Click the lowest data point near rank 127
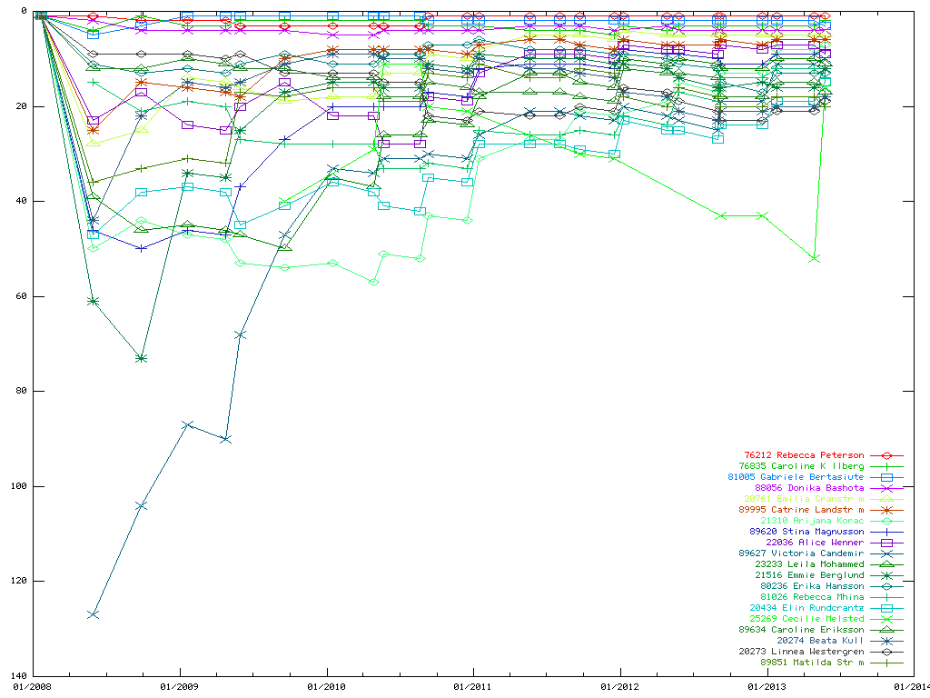Image resolution: width=930 pixels, height=698 pixels. pos(93,614)
